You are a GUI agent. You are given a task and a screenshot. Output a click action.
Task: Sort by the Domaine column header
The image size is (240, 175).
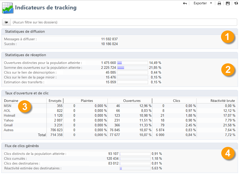pyautogui.click(x=11, y=101)
